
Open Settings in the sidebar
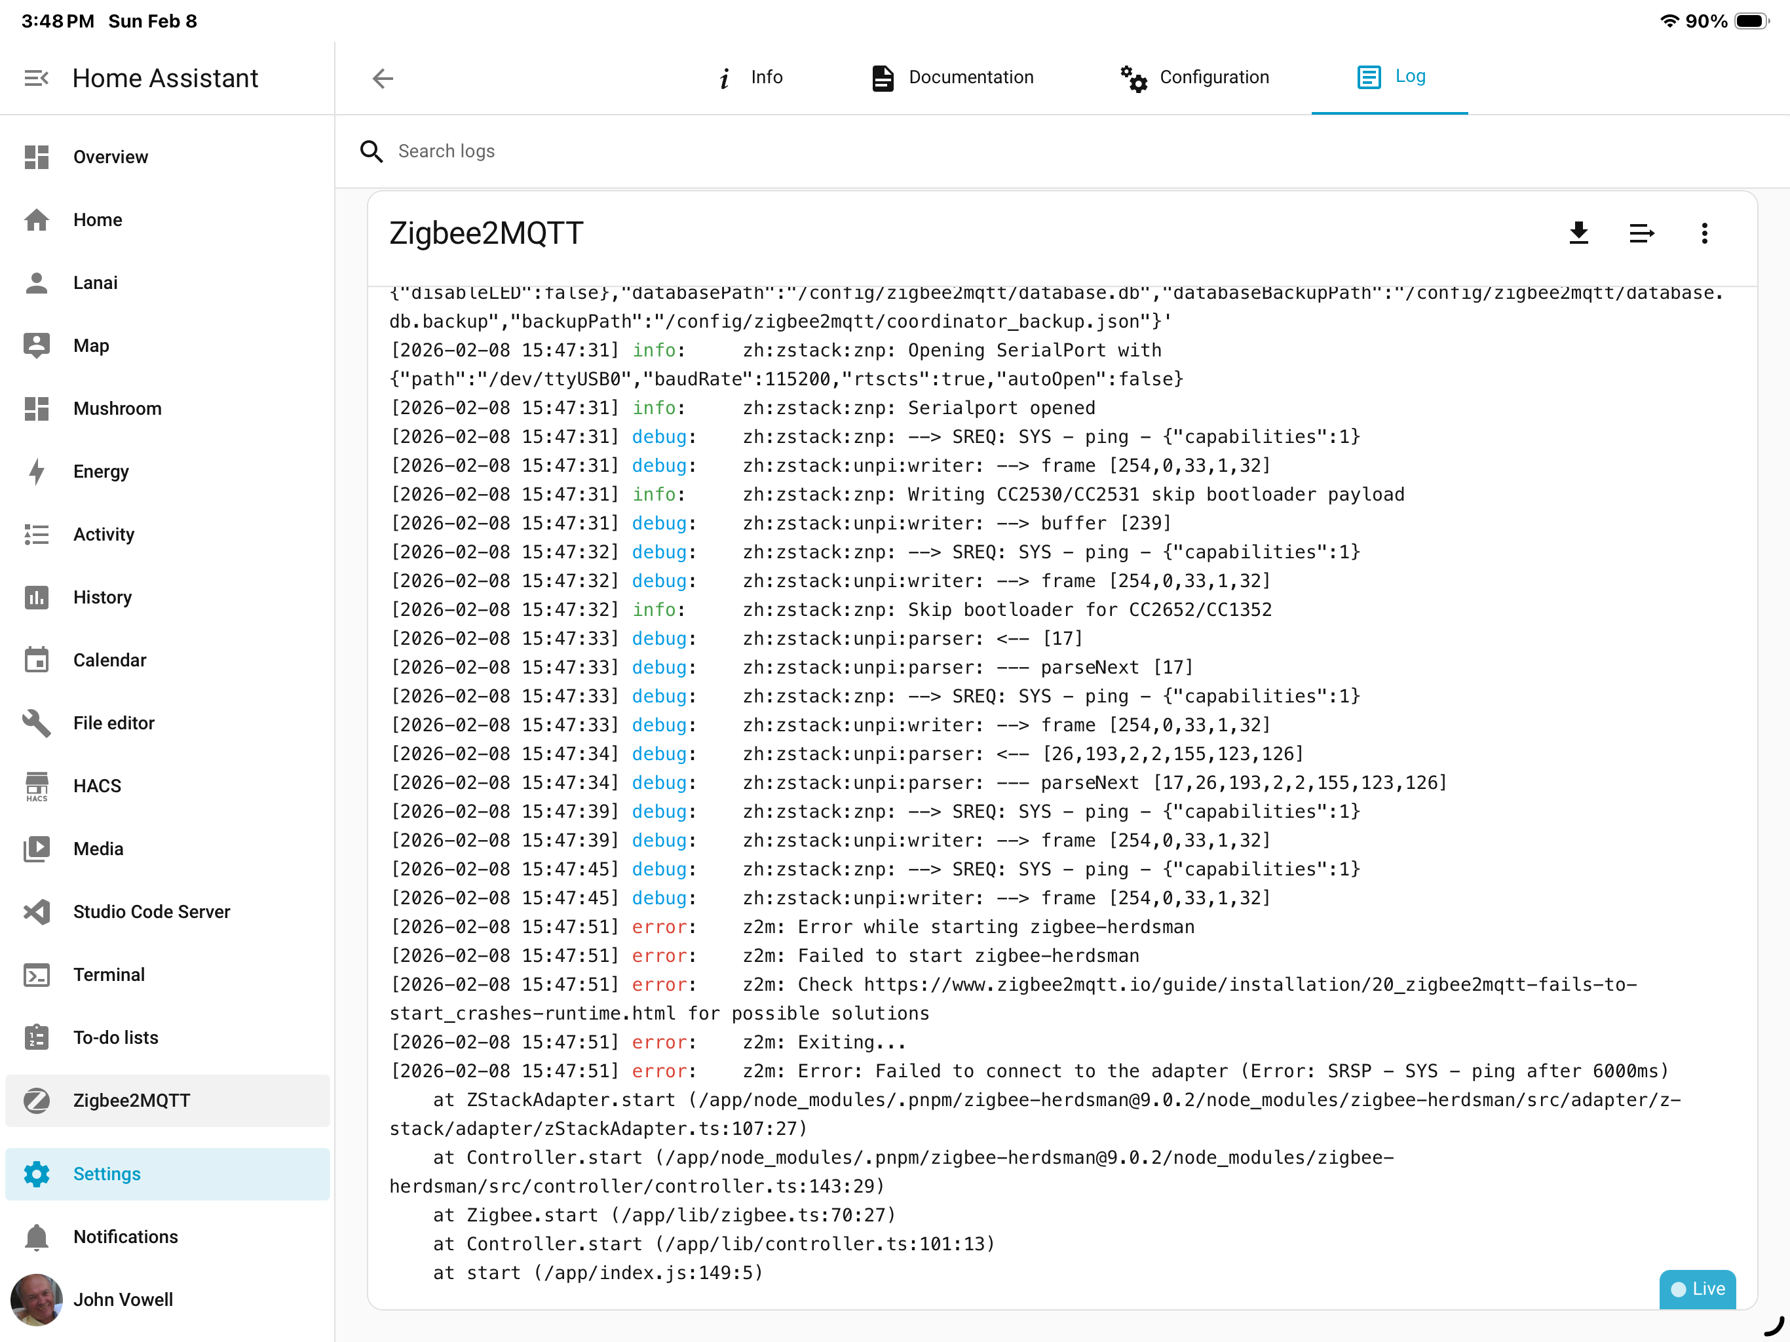click(x=107, y=1174)
